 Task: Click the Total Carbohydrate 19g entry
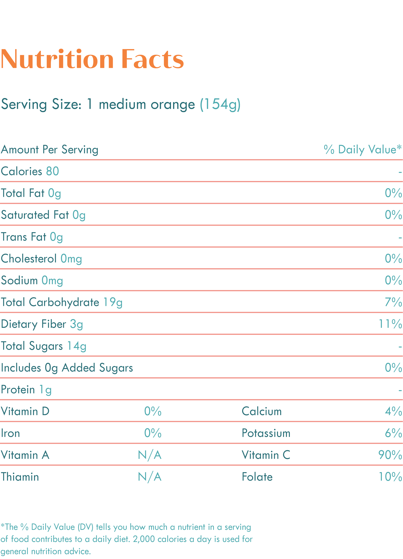(62, 302)
